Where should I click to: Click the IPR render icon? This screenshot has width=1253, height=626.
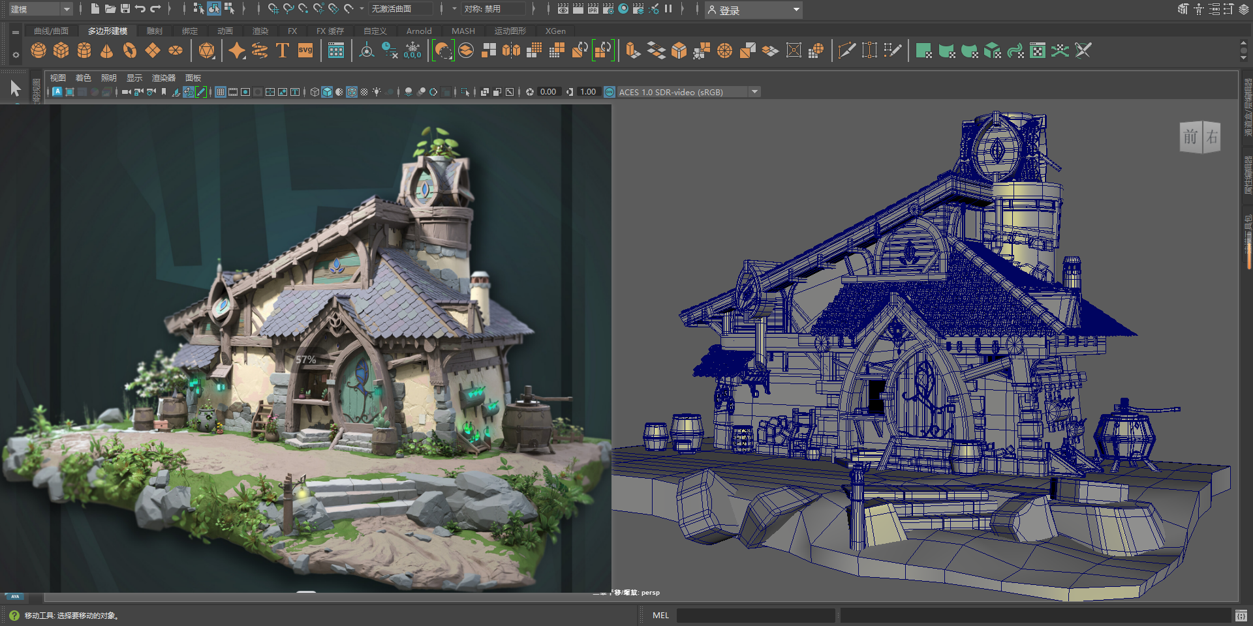click(593, 8)
